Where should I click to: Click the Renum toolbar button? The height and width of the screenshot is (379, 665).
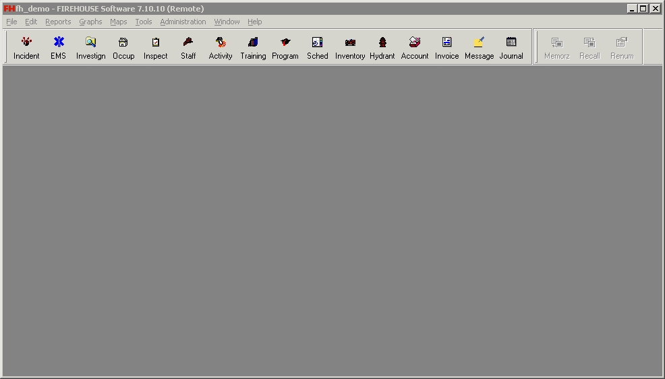tap(622, 47)
